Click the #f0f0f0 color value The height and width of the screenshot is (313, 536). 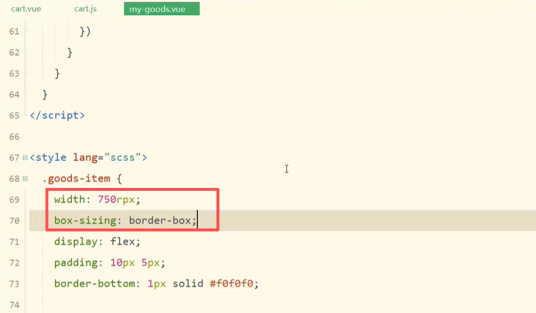click(231, 284)
